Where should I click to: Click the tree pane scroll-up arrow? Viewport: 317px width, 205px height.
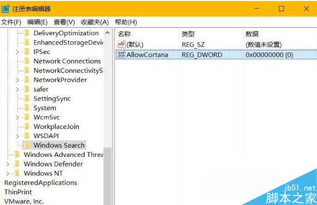click(x=108, y=33)
